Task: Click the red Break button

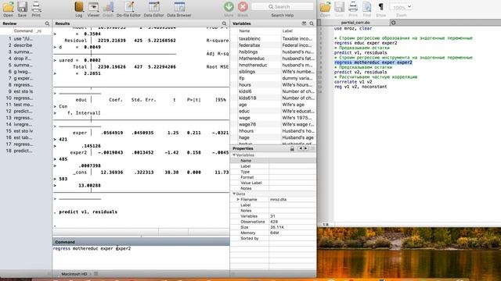Action: pyautogui.click(x=243, y=7)
